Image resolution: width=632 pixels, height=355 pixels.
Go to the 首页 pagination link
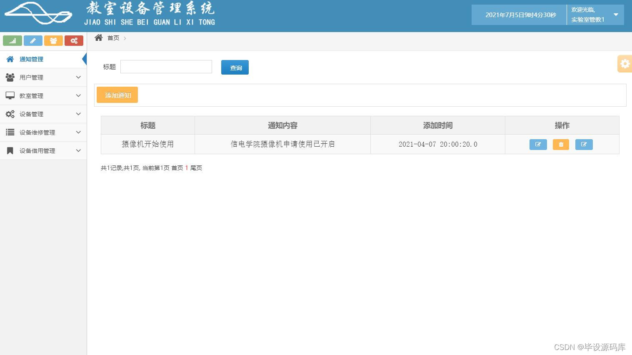pyautogui.click(x=177, y=168)
